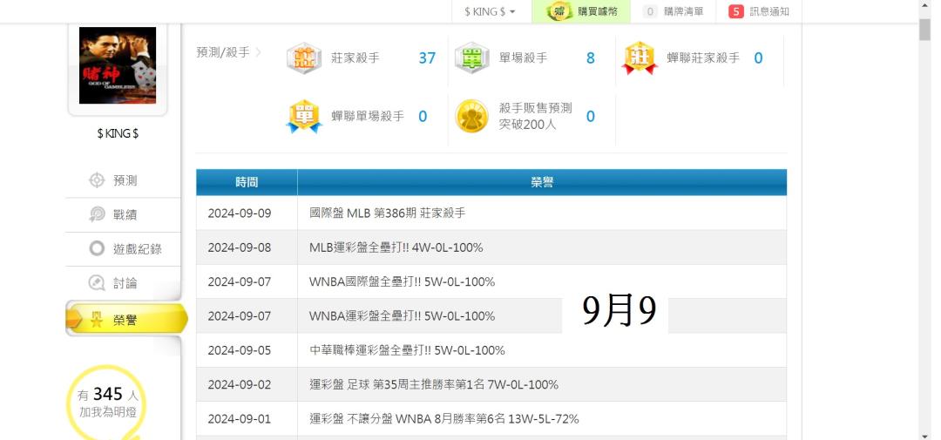Click the 蟬聯莊家殺手 label

(703, 58)
